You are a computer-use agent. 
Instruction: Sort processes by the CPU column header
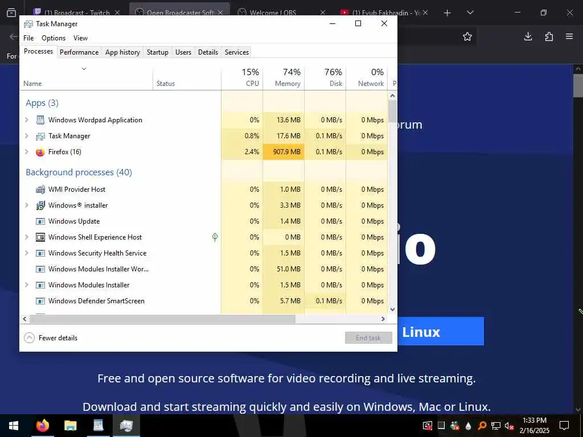pos(242,77)
